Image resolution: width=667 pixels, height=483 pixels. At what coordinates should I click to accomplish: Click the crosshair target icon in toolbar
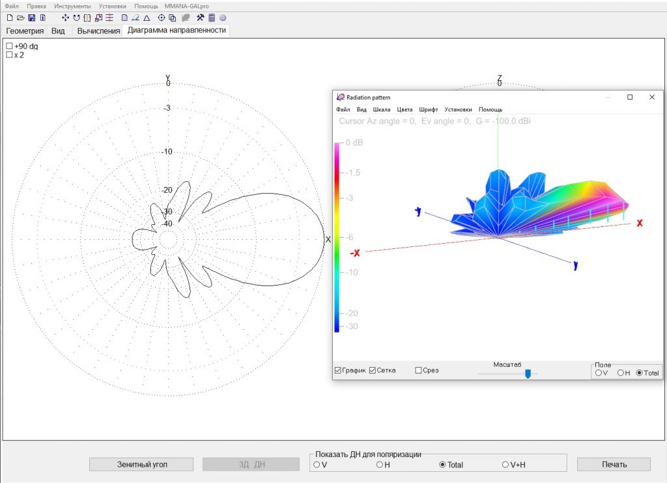coord(162,18)
